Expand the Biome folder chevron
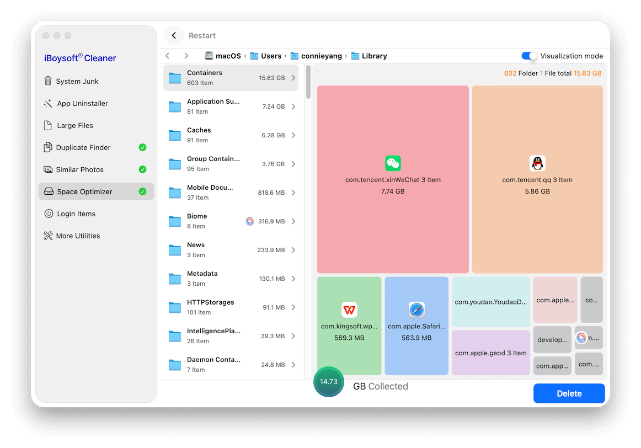The image size is (641, 448). (x=293, y=221)
